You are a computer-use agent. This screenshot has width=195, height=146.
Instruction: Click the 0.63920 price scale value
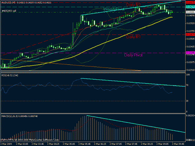[x=190, y=23]
